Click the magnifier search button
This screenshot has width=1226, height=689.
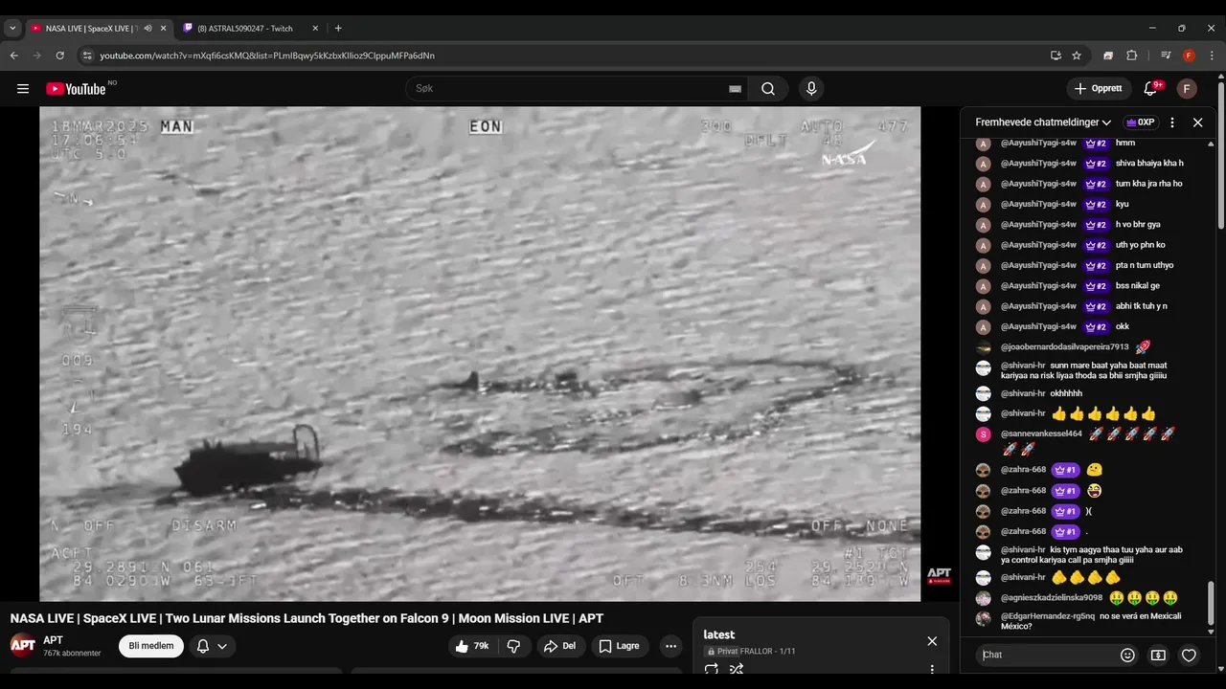click(768, 89)
